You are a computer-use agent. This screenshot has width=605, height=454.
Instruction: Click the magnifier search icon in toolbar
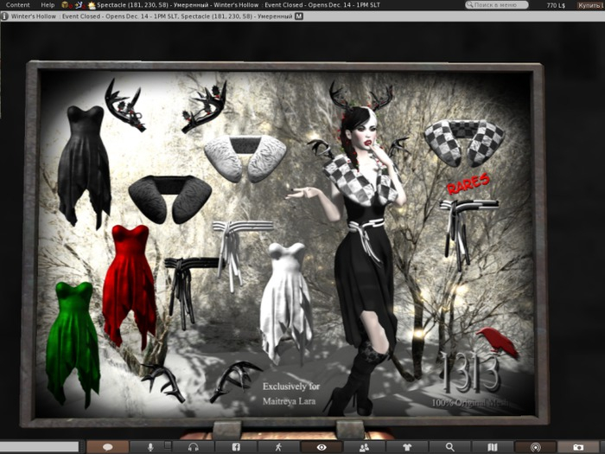(x=449, y=447)
